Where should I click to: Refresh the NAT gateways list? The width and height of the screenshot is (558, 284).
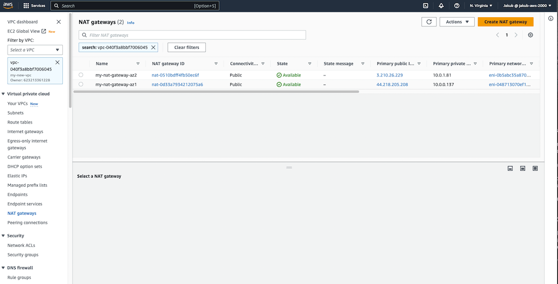click(429, 22)
